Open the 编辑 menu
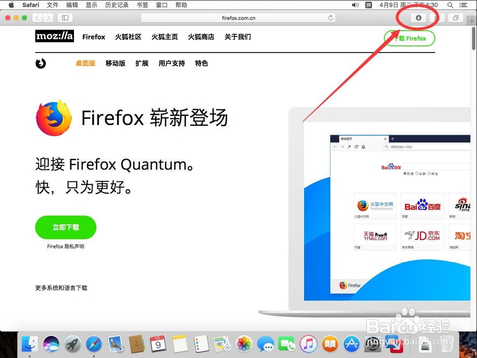This screenshot has height=358, width=477. point(72,5)
